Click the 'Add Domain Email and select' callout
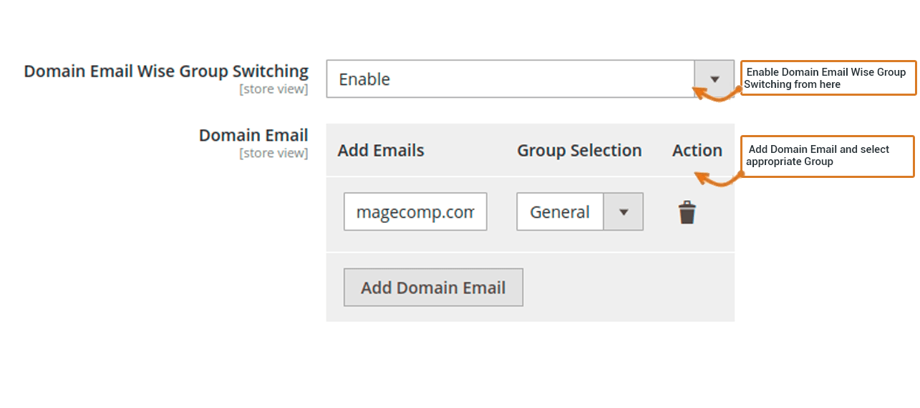This screenshot has height=408, width=920. (828, 156)
